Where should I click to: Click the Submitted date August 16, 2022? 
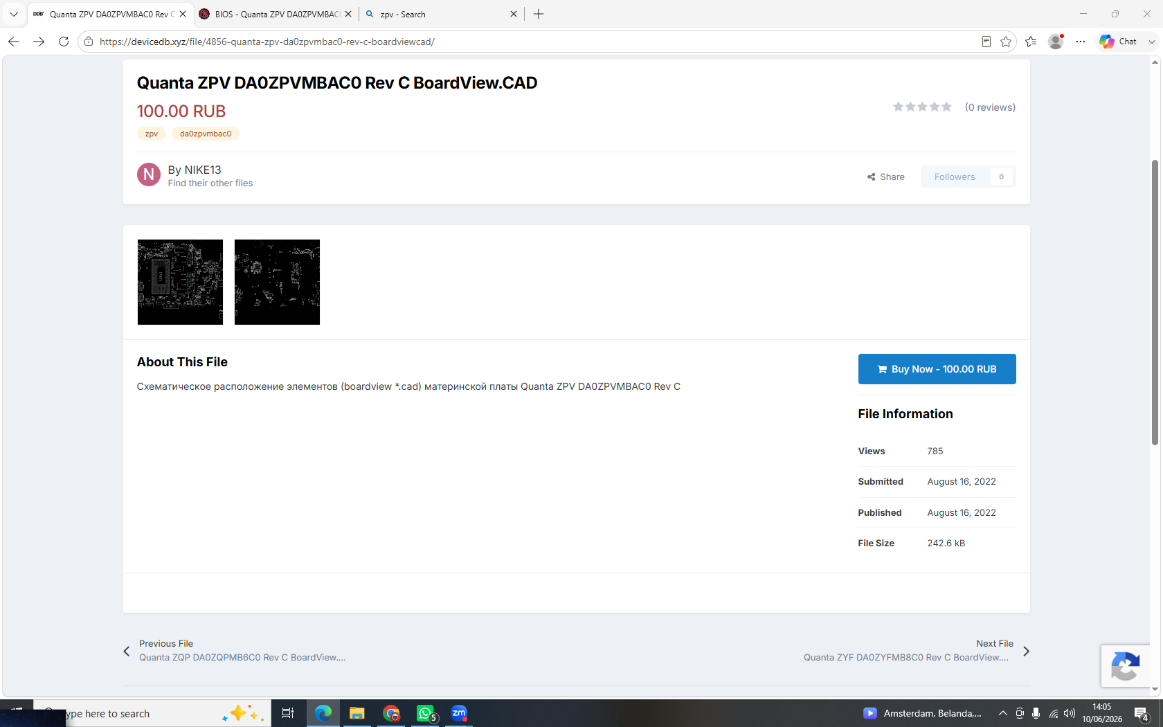(x=962, y=482)
